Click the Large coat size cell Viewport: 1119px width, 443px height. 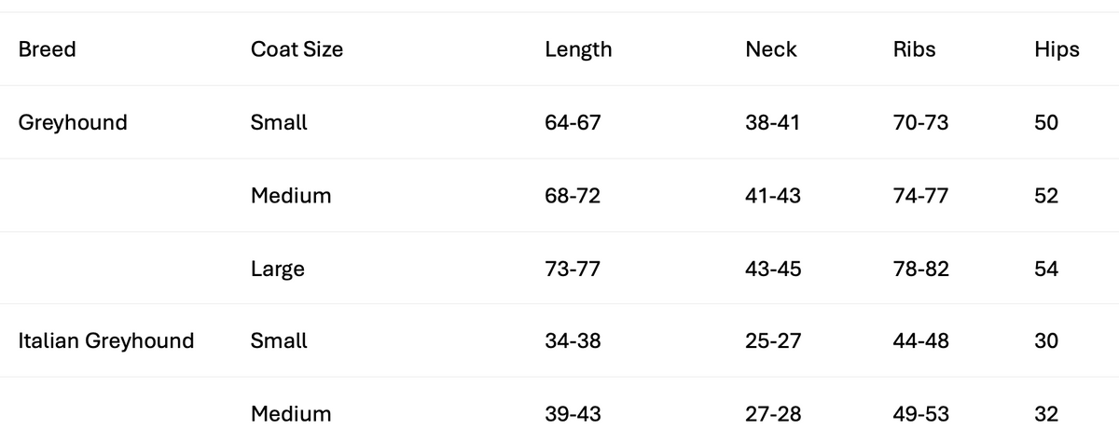tap(278, 269)
